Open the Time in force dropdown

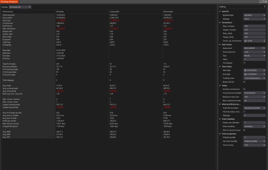coord(254,145)
